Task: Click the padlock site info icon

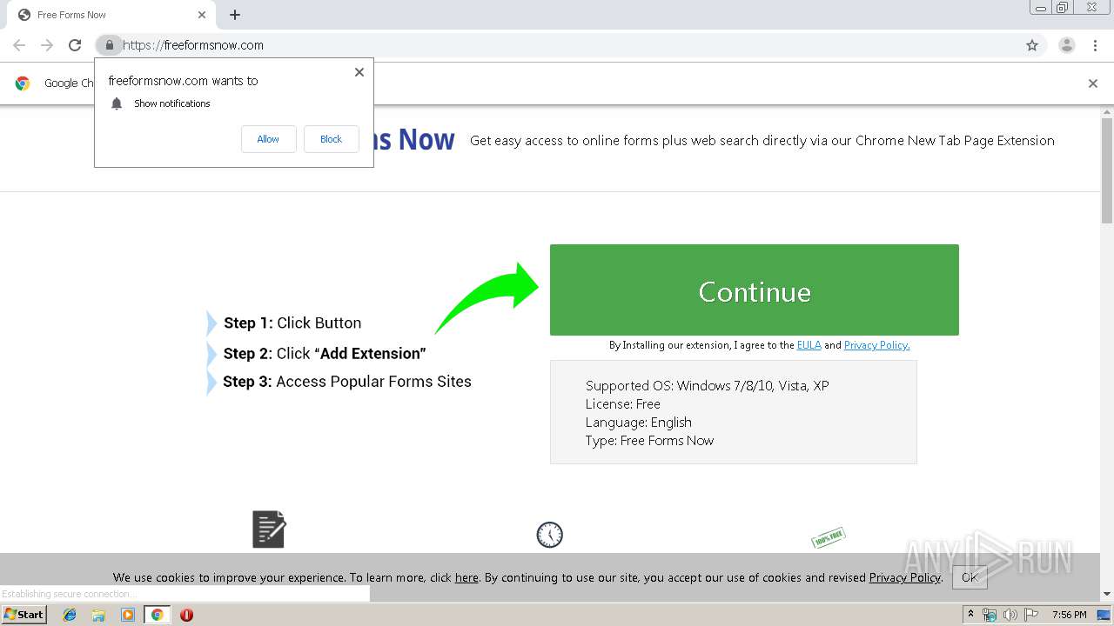Action: tap(109, 45)
